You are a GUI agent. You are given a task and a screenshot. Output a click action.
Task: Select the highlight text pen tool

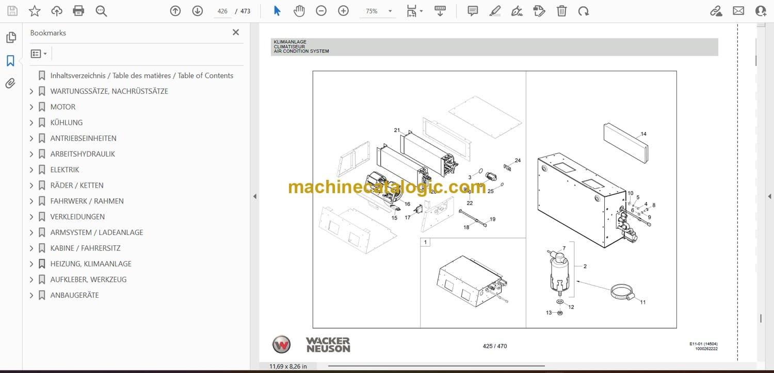pyautogui.click(x=495, y=11)
